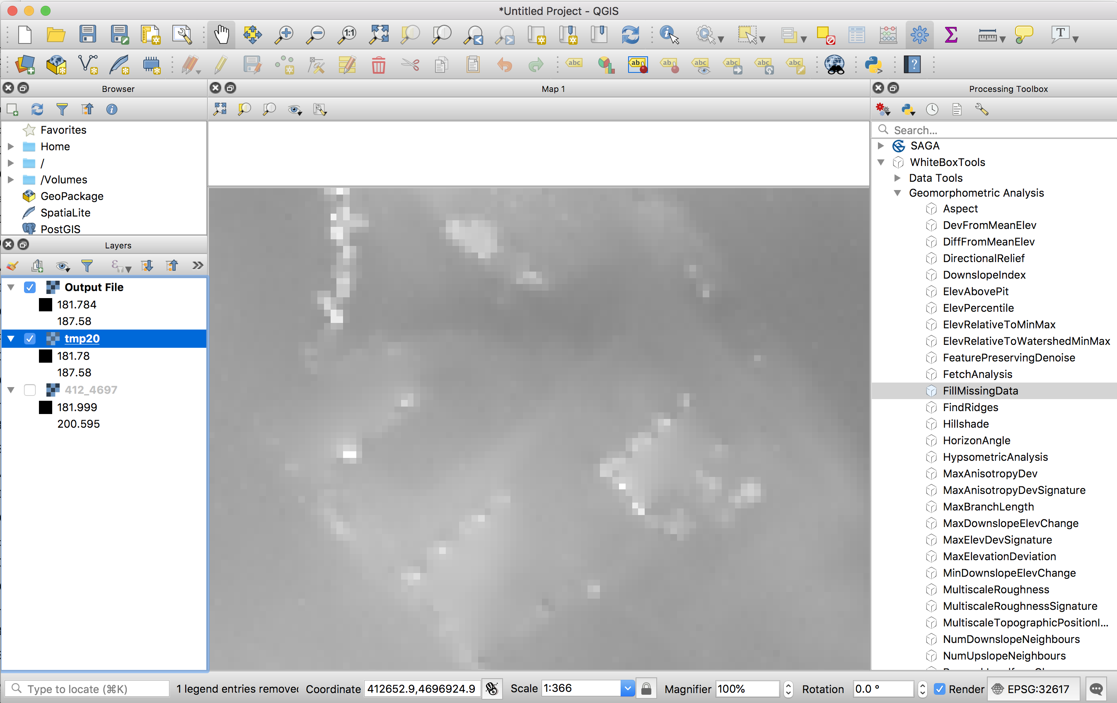Screen dimensions: 1117x703
Task: Open Processing Results Viewer document icon
Action: click(x=957, y=109)
